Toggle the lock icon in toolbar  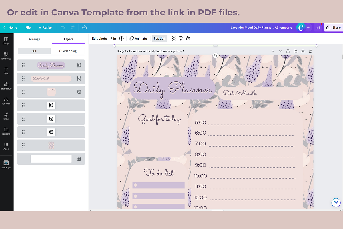[x=188, y=38]
